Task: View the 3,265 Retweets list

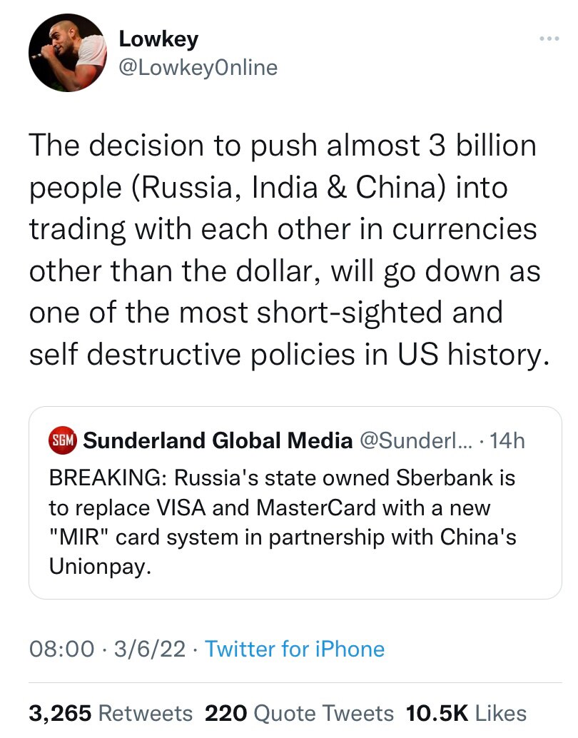Action: tap(111, 713)
